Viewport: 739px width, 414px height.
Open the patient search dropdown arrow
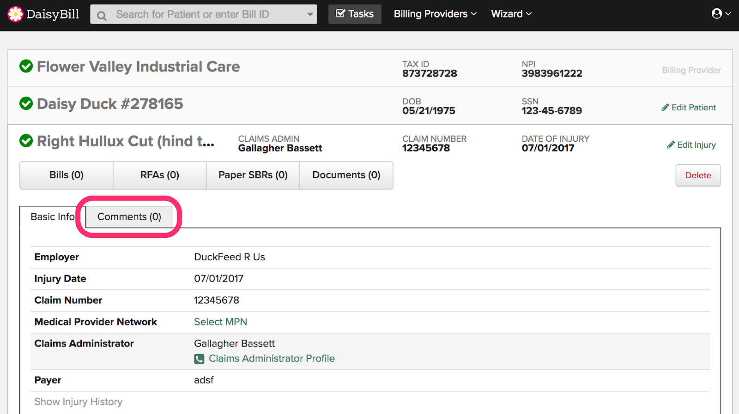click(x=310, y=14)
